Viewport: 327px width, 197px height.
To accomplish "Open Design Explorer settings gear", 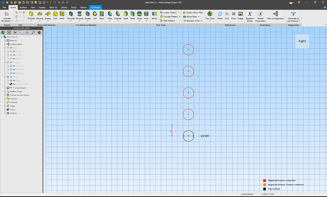I will [39, 33].
